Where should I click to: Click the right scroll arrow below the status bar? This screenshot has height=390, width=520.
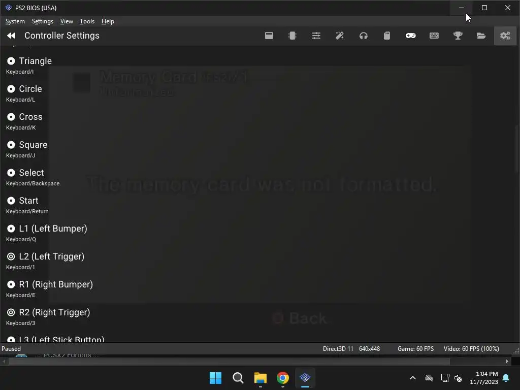pyautogui.click(x=507, y=361)
